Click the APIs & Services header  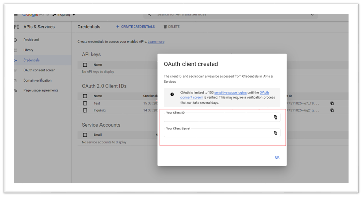click(x=39, y=27)
